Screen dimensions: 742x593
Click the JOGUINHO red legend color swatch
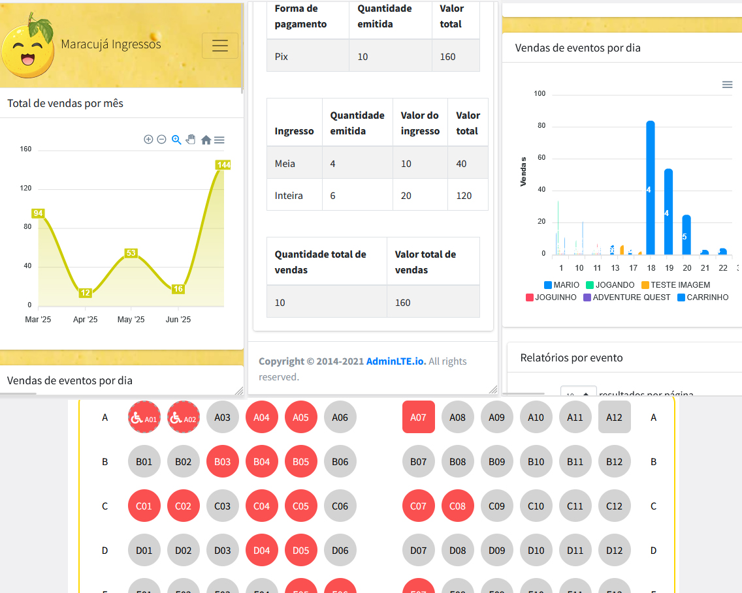coord(530,297)
